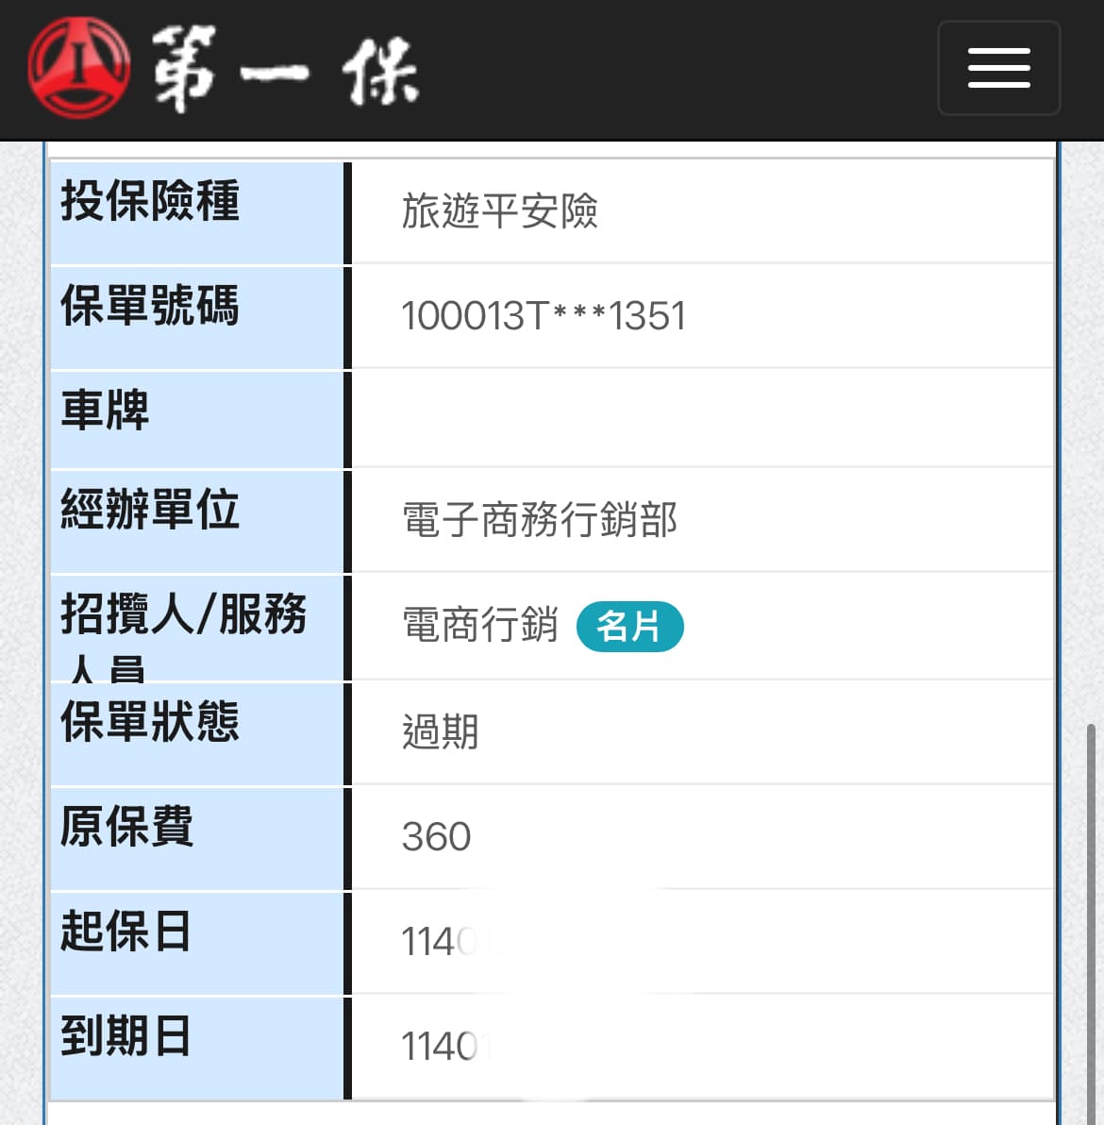Select the premium amount 360
This screenshot has width=1104, height=1125.
pyautogui.click(x=436, y=836)
